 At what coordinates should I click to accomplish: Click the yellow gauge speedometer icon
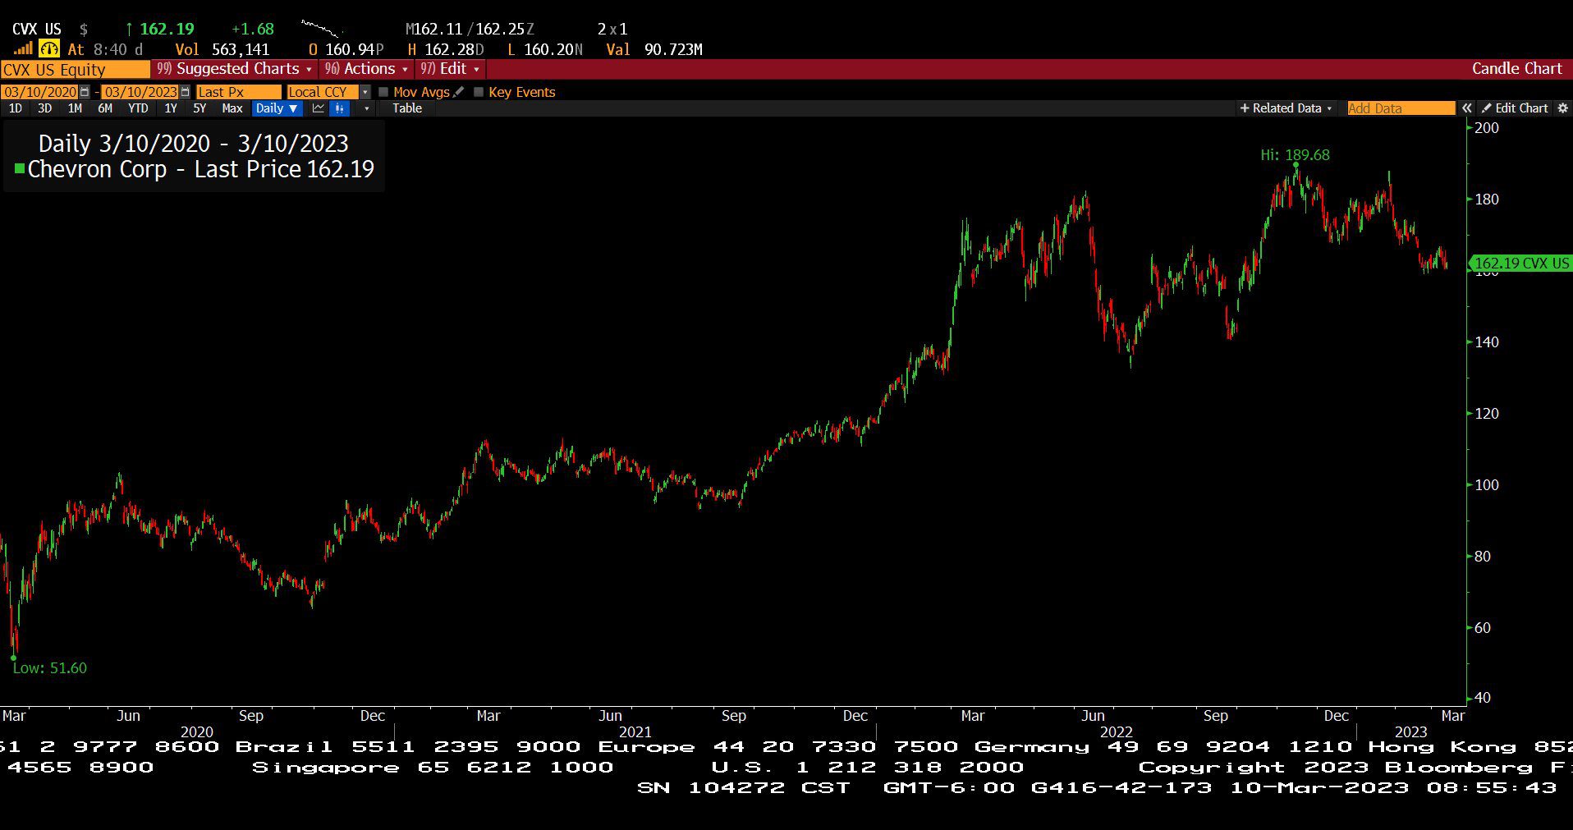49,49
